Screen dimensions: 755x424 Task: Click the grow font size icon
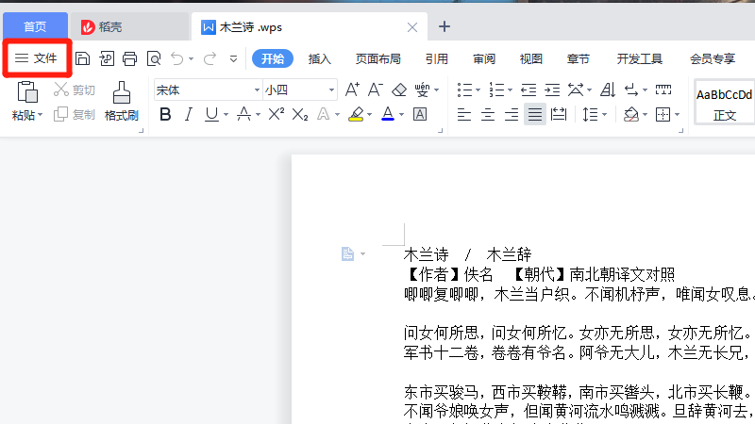click(x=352, y=90)
